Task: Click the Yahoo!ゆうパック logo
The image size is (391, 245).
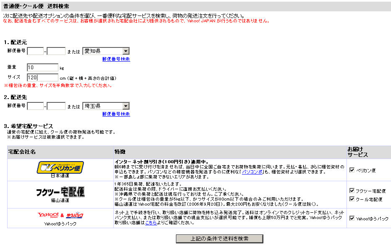Action: click(x=61, y=216)
